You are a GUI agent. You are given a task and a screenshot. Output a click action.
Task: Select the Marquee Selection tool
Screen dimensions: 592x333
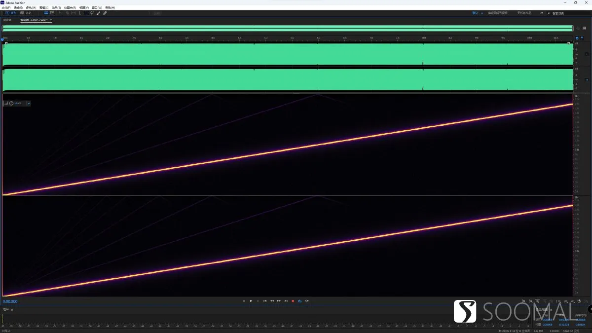[x=86, y=13]
